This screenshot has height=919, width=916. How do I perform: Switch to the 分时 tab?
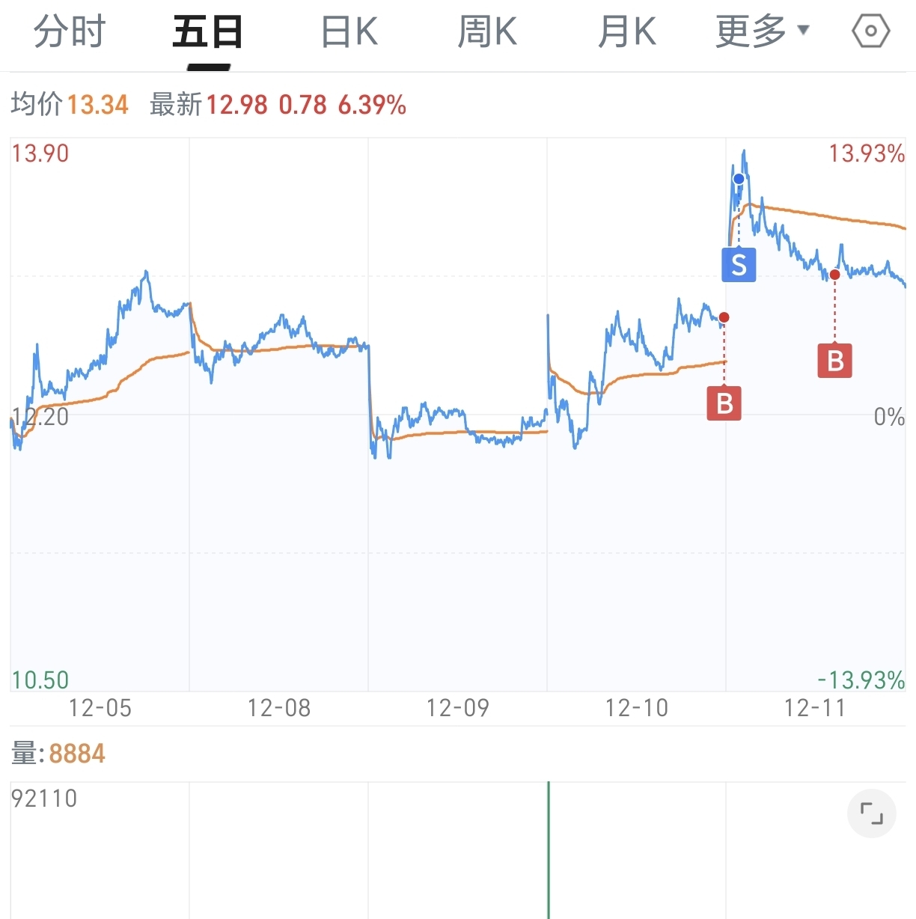(70, 31)
